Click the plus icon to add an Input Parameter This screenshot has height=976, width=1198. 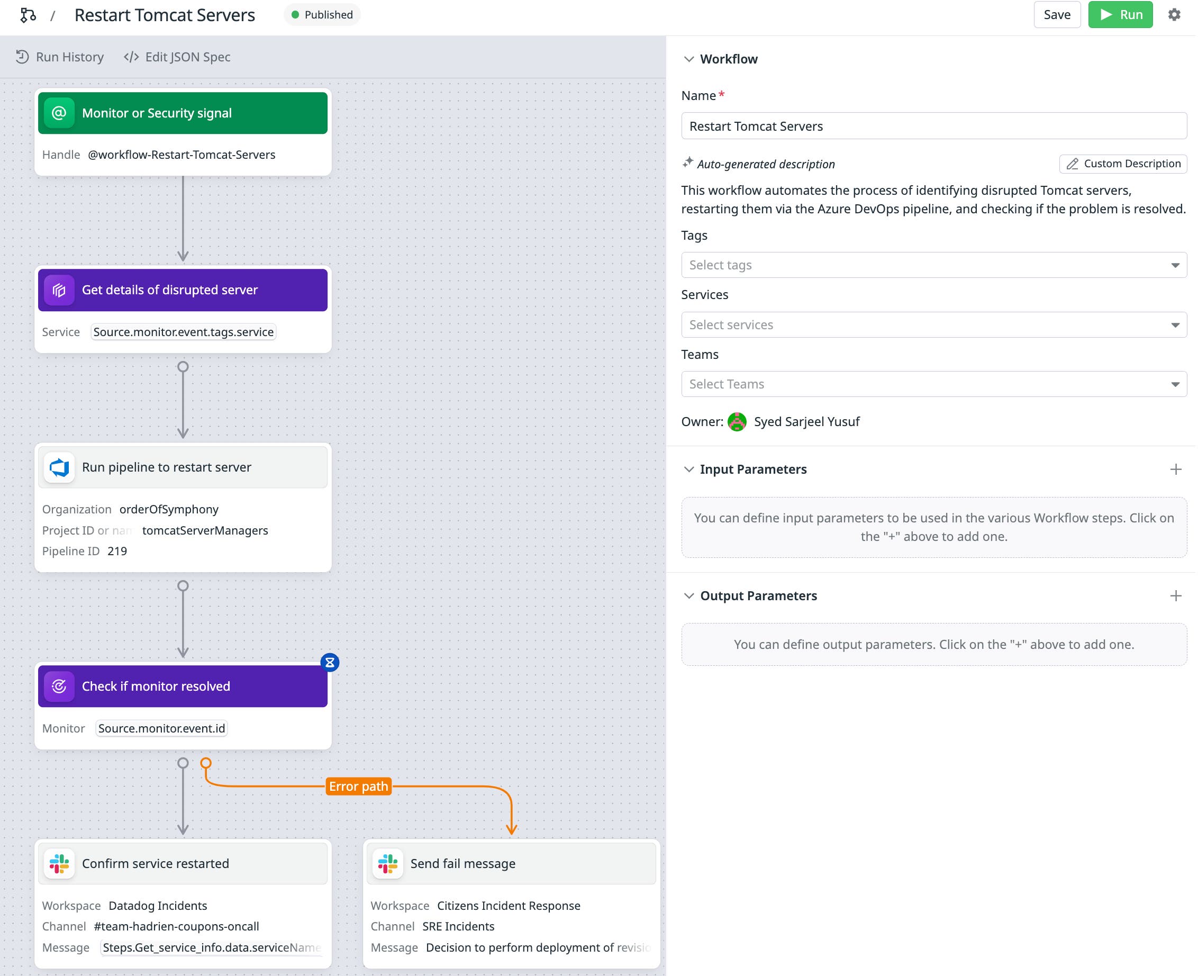point(1176,469)
